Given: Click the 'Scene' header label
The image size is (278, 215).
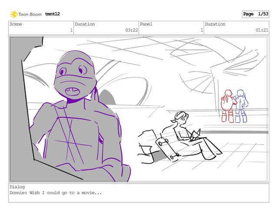Looking at the screenshot, I should (x=16, y=24).
